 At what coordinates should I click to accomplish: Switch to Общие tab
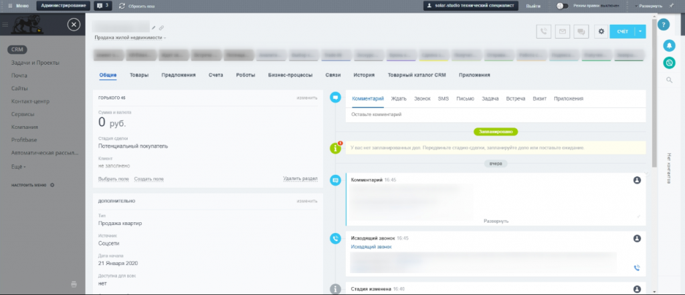tap(108, 75)
